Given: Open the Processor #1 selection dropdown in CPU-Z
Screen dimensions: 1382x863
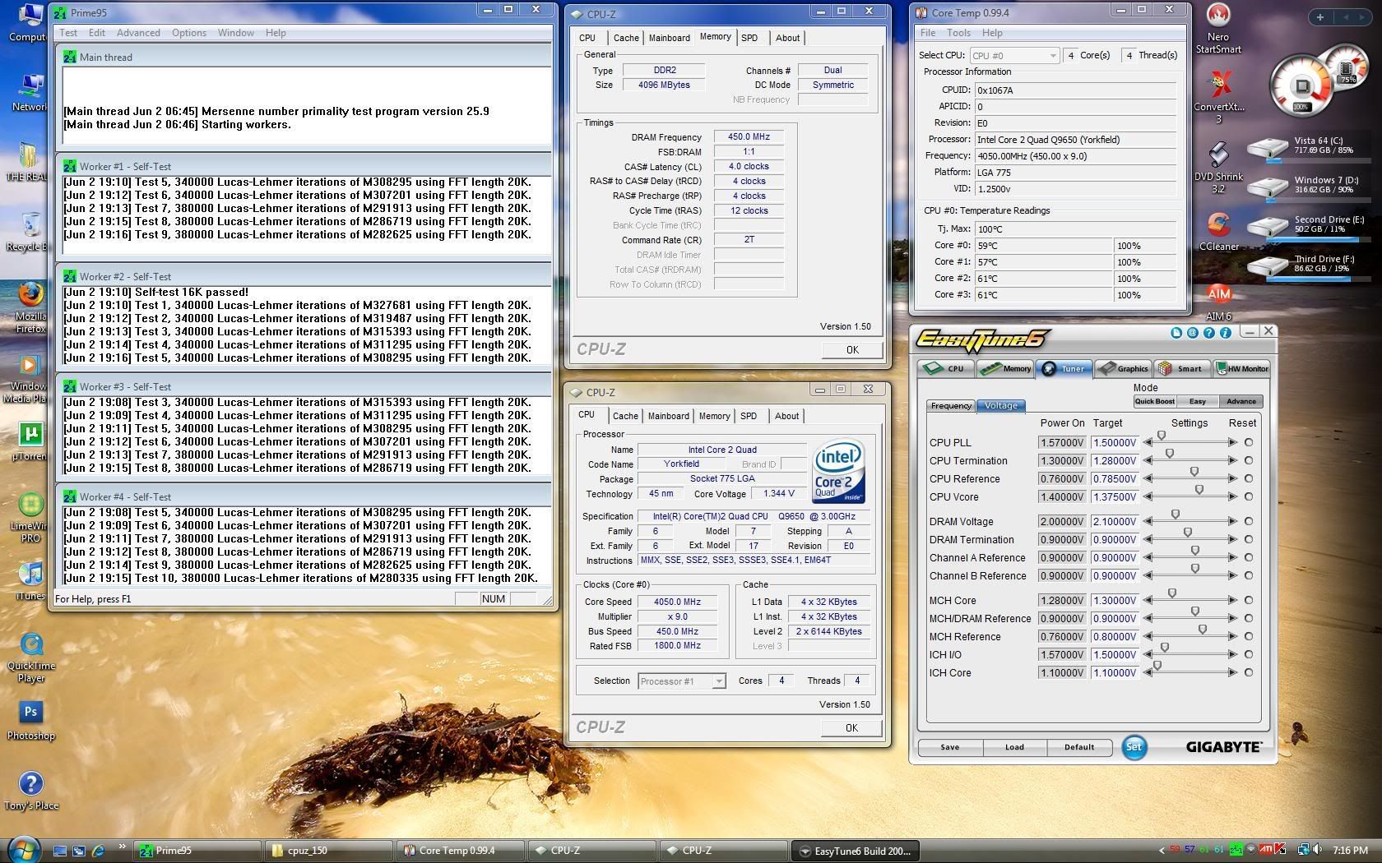Looking at the screenshot, I should [x=682, y=681].
